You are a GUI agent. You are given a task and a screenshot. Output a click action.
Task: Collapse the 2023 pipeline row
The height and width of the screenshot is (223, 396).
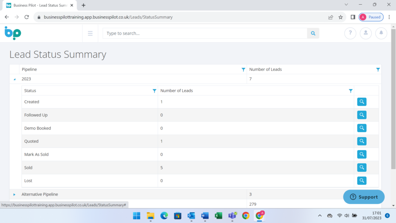pos(15,79)
